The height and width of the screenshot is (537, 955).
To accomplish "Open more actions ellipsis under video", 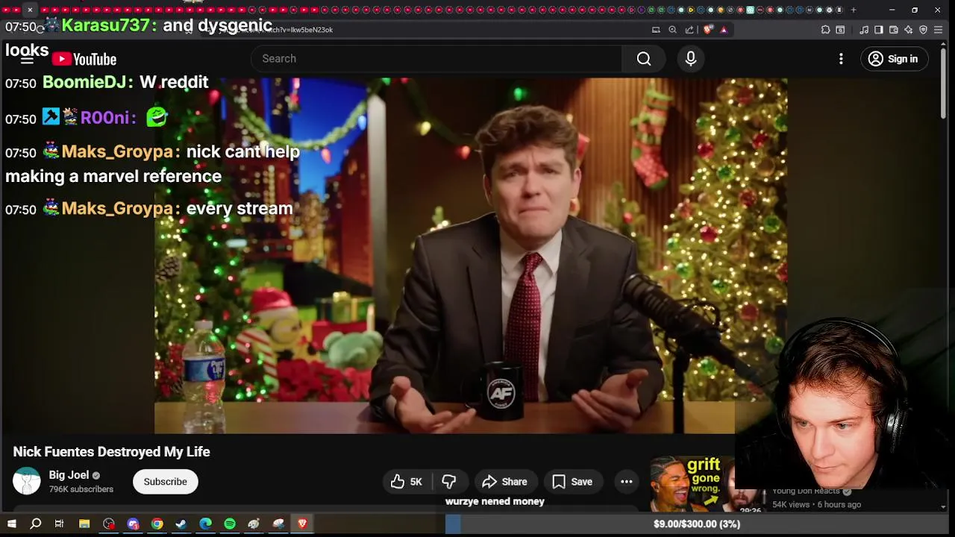I will point(627,482).
